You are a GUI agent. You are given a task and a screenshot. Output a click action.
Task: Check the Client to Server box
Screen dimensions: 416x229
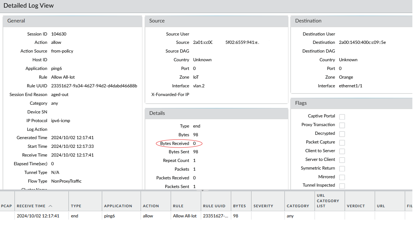342,151
